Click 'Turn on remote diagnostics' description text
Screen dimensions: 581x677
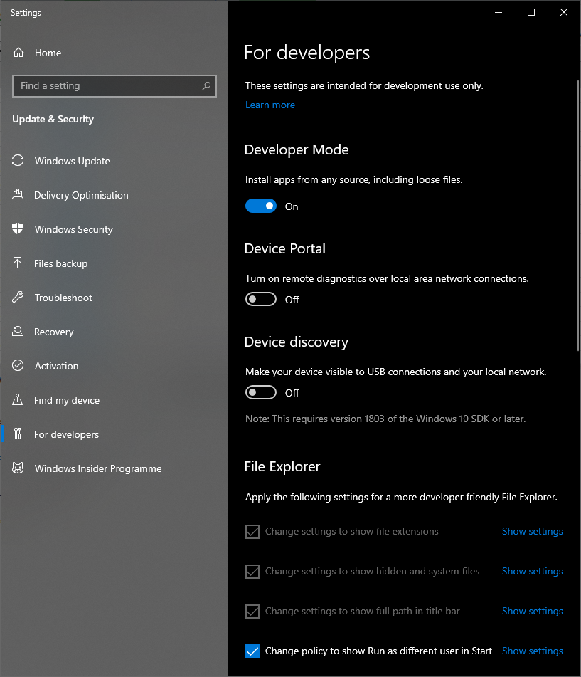pyautogui.click(x=387, y=278)
